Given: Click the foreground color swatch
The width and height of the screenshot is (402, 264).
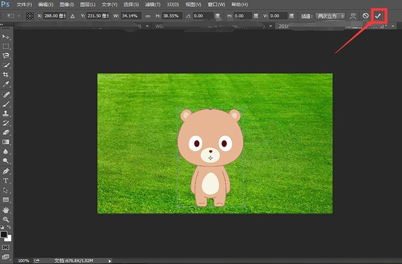Looking at the screenshot, I should click(x=4, y=234).
